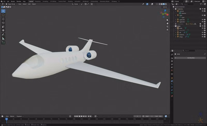Toggle the camera view icon
This screenshot has height=126, width=207.
[167, 26]
